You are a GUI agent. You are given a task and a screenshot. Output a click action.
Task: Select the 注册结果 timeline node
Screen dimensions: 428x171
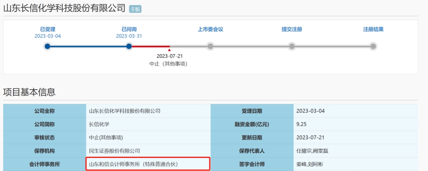coord(373,46)
